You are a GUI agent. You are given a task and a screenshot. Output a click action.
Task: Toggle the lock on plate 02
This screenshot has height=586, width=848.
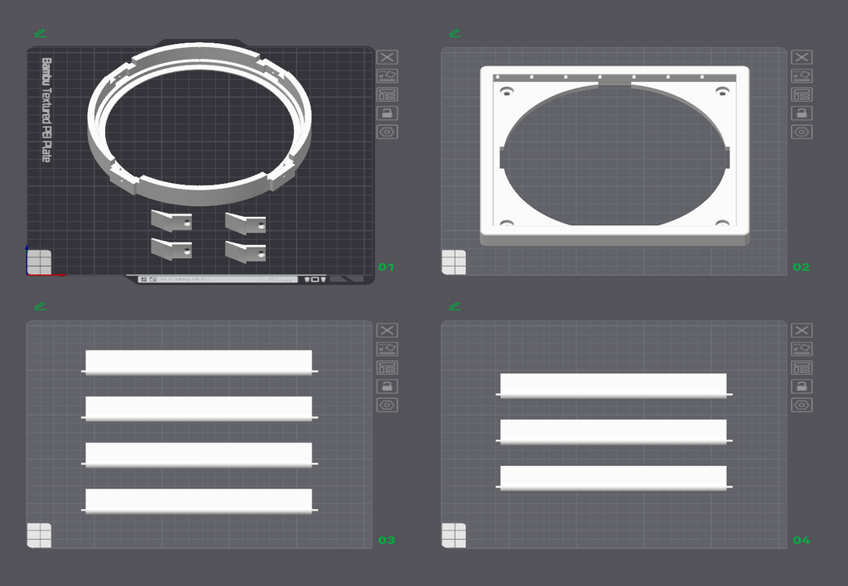pos(802,113)
